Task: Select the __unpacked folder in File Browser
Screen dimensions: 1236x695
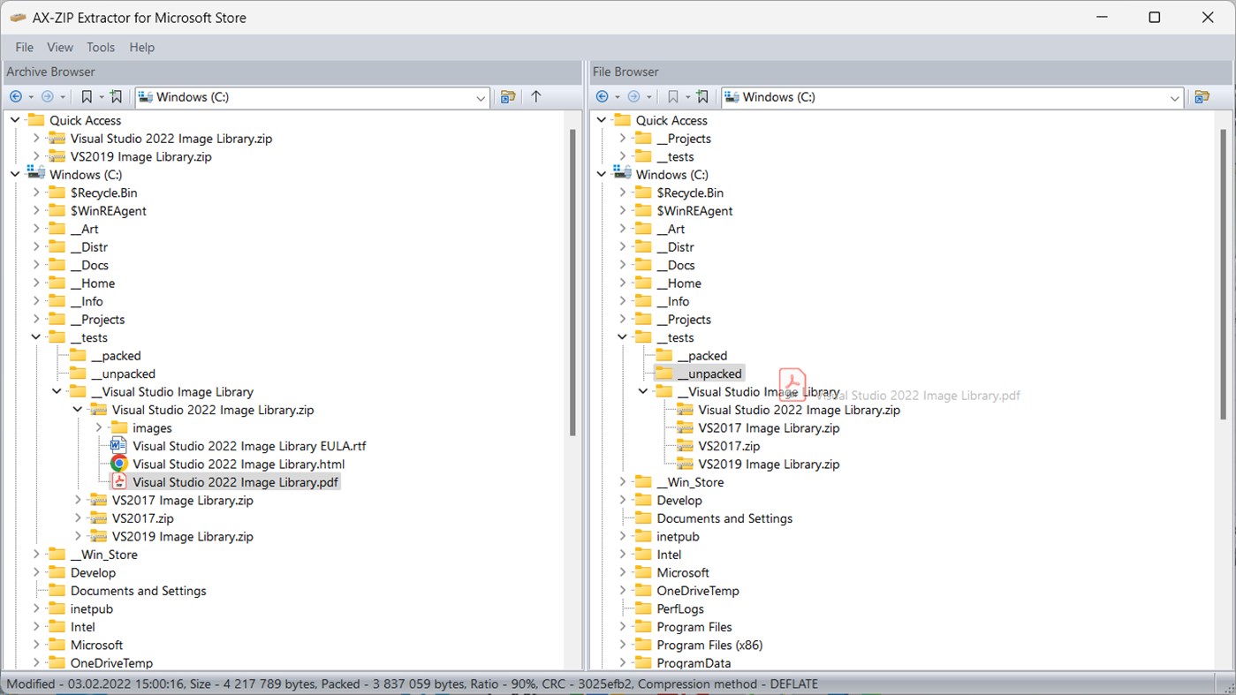Action: [707, 373]
